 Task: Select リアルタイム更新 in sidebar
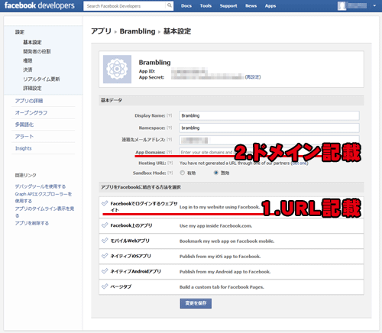(x=41, y=79)
